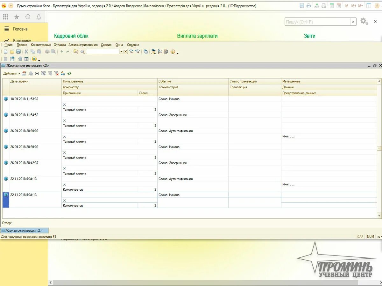The width and height of the screenshot is (382, 286).
Task: Open the Головне section in sidebar
Action: tap(20, 29)
